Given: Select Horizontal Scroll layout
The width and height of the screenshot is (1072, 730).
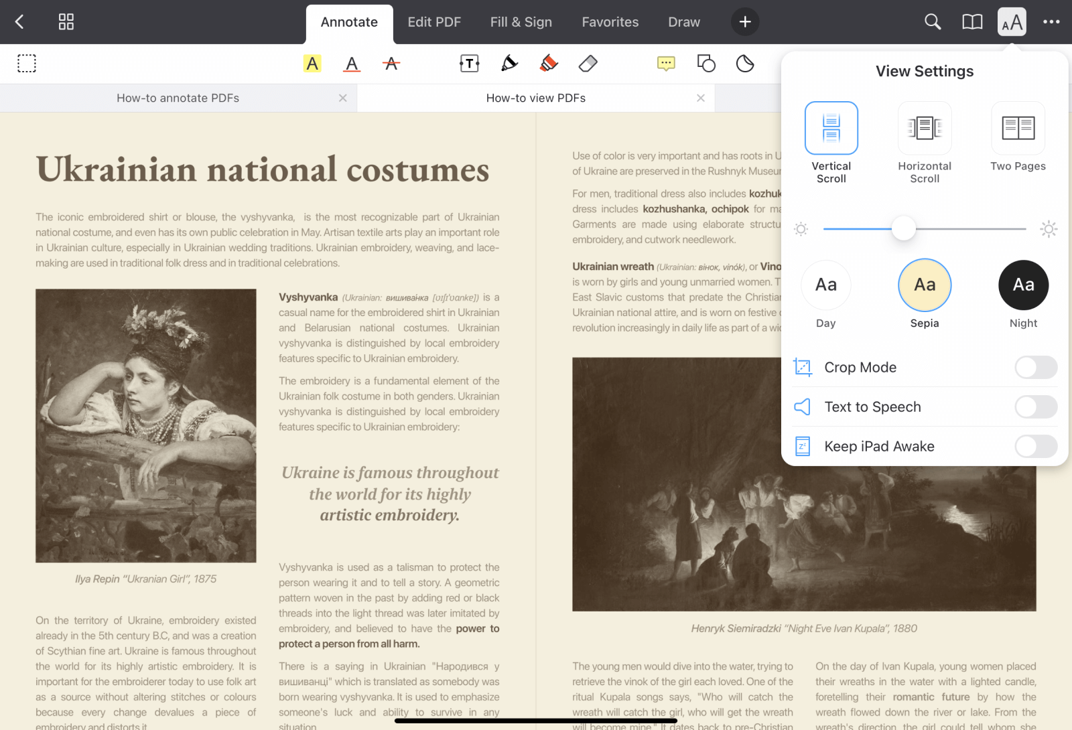Looking at the screenshot, I should 925,143.
